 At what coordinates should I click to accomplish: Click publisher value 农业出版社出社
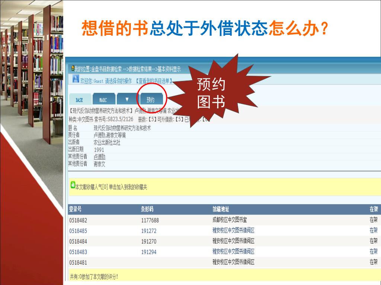pyautogui.click(x=107, y=142)
